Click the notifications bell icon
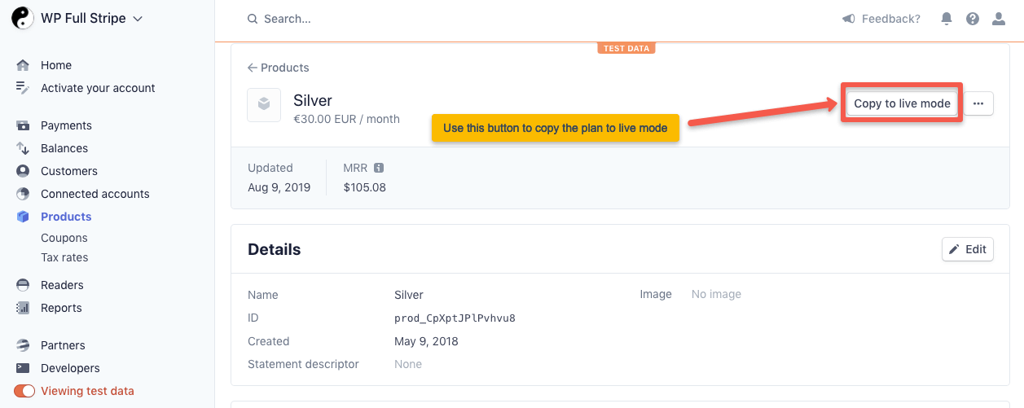The width and height of the screenshot is (1024, 408). (947, 19)
